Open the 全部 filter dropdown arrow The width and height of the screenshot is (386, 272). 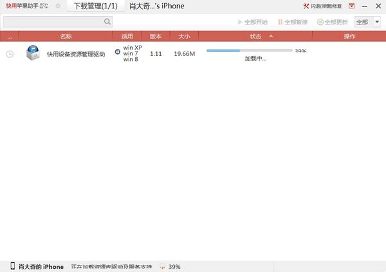pyautogui.click(x=377, y=22)
